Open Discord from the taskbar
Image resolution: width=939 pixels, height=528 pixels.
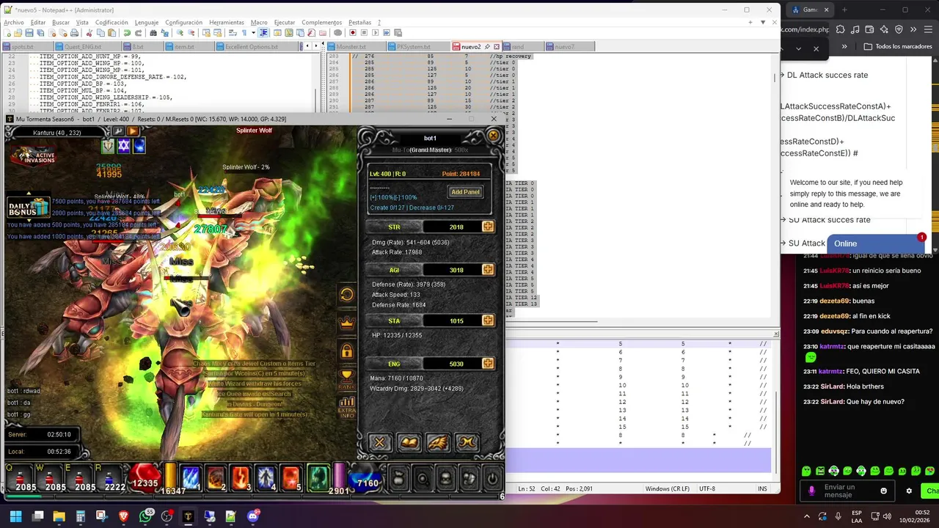pos(253,516)
